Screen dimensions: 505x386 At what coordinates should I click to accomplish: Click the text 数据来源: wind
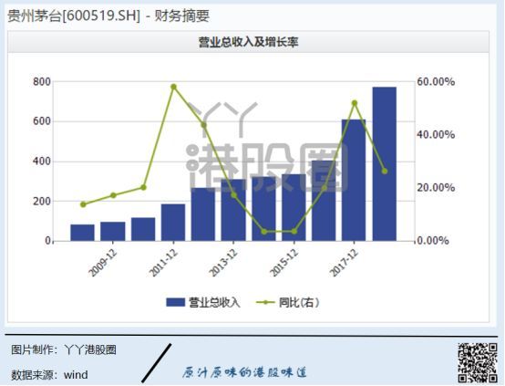[49, 375]
